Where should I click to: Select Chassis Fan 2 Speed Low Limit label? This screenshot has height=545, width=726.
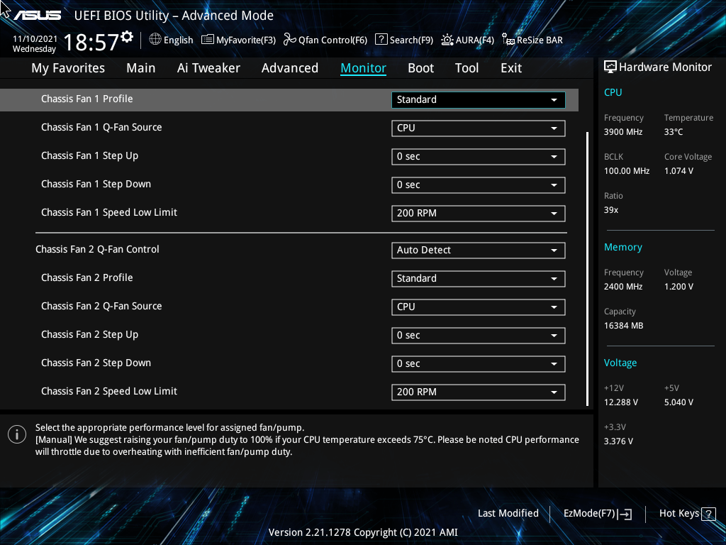109,391
